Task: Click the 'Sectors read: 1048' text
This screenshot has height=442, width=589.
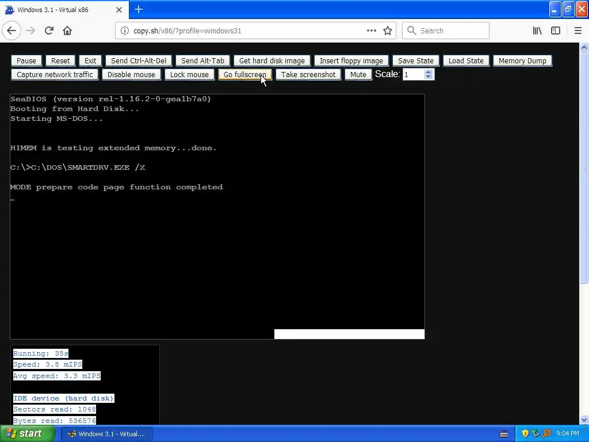Action: [x=55, y=409]
